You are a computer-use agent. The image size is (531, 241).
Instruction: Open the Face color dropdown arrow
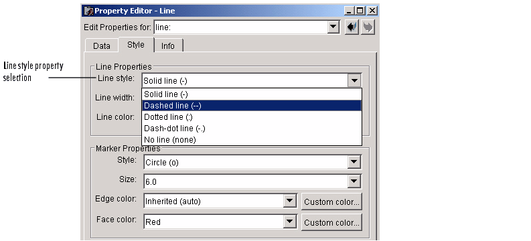[289, 222]
